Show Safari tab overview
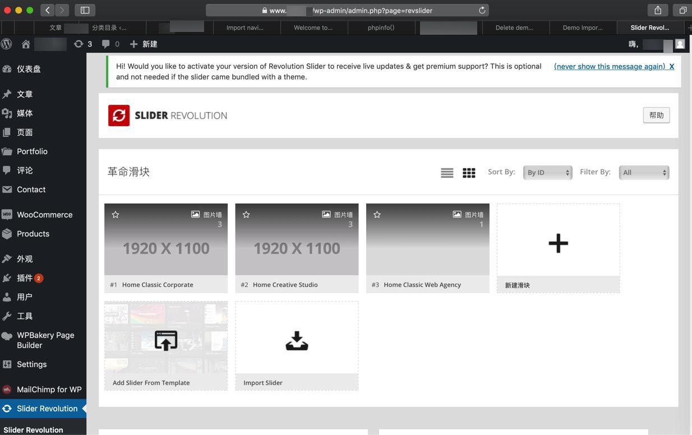Viewport: 692px width, 435px height. click(682, 10)
